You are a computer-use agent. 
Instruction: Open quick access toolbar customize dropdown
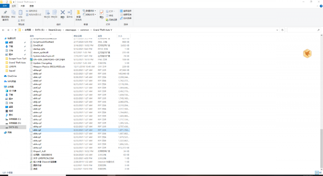[x=14, y=2]
